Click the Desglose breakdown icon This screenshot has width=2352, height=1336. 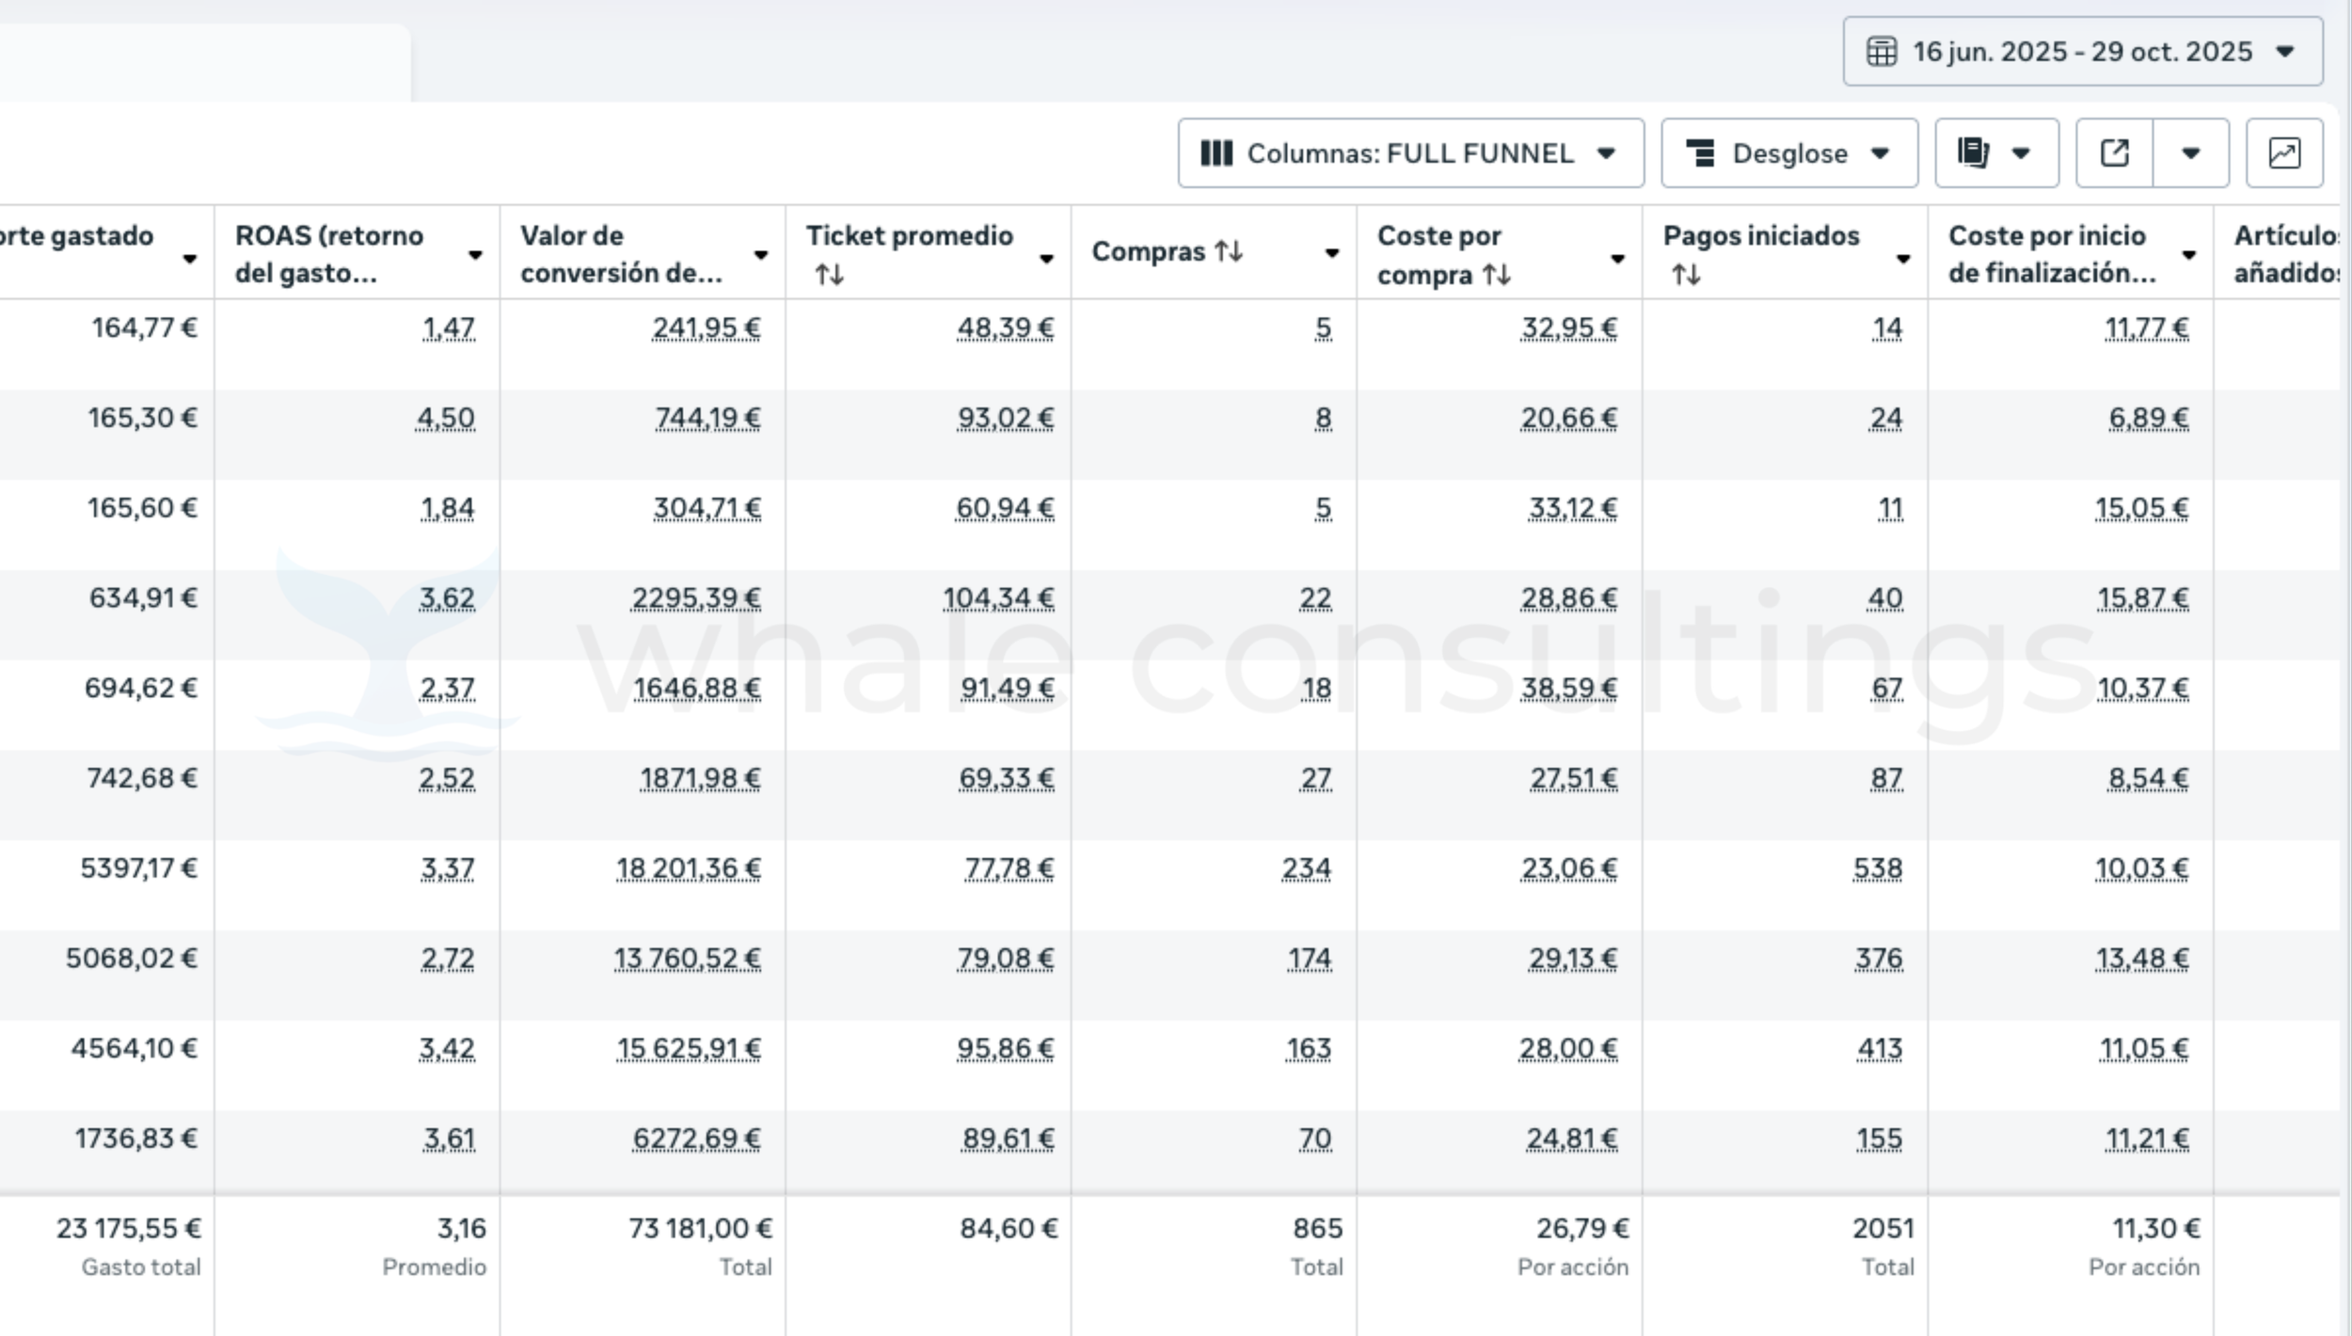click(x=1700, y=153)
